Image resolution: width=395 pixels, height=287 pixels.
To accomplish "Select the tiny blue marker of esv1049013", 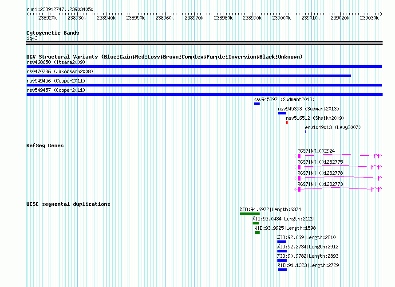I will point(306,132).
